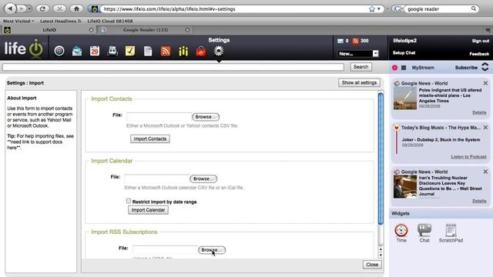The image size is (493, 277).
Task: Dismiss the Iran nuclear Google News card
Action: point(485,172)
